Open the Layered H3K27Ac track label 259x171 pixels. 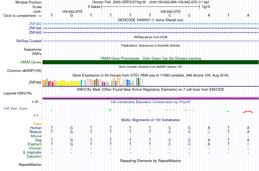[x=18, y=93]
